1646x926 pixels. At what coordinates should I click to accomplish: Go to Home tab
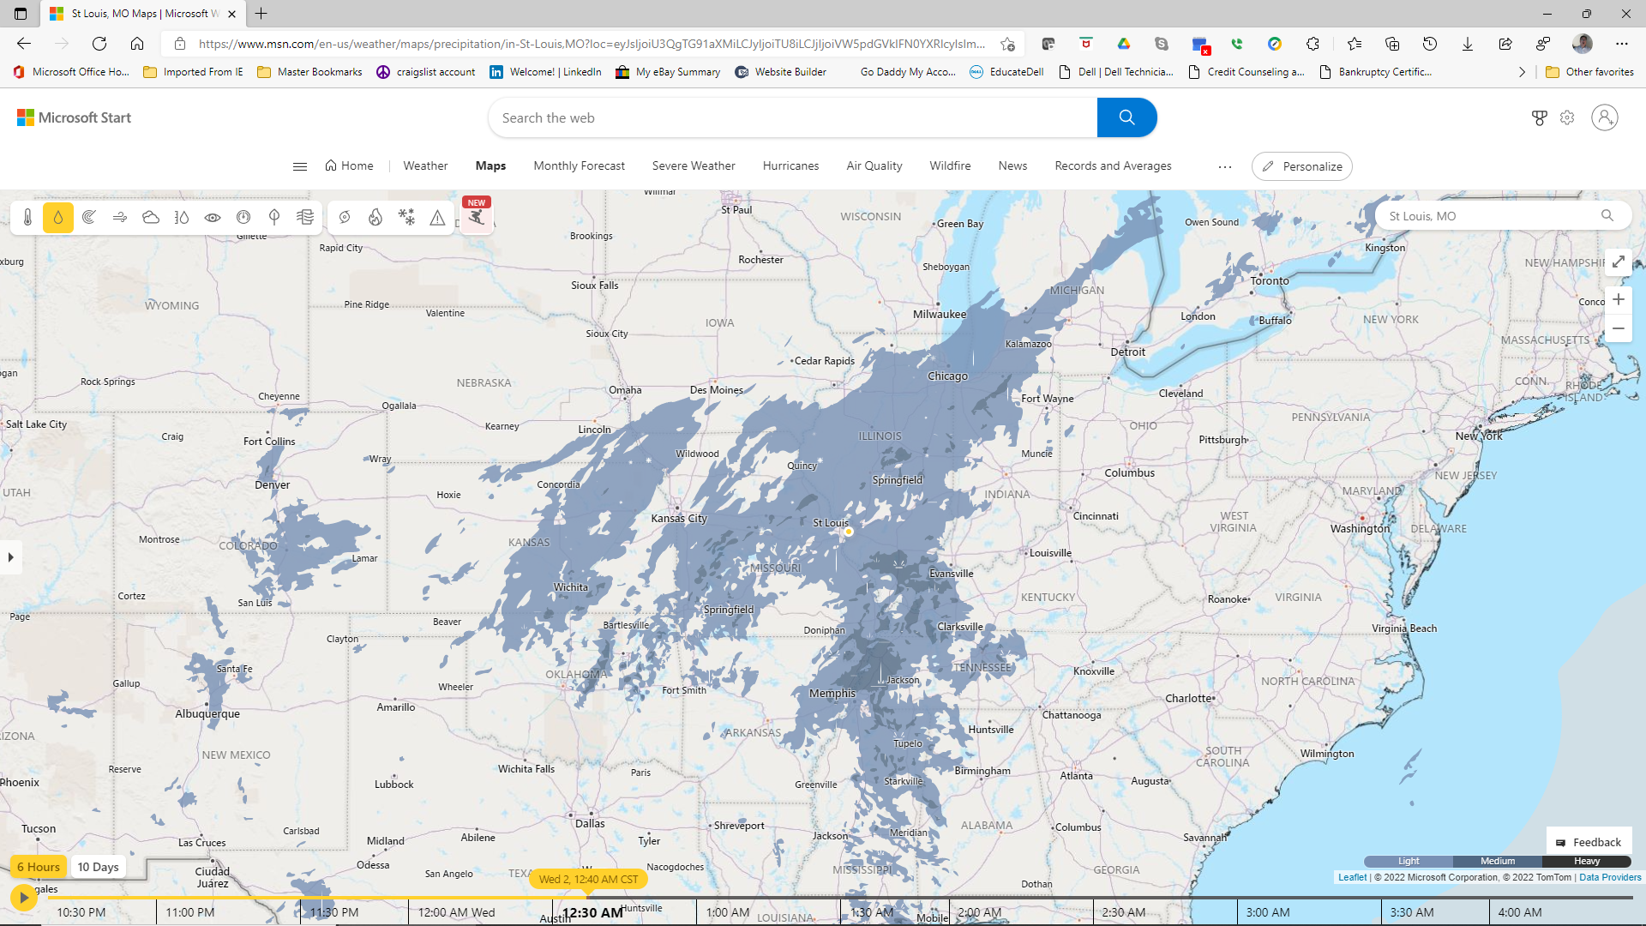[349, 165]
